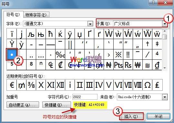Click the 关闭 close button
The height and width of the screenshot is (123, 174).
coord(159,117)
